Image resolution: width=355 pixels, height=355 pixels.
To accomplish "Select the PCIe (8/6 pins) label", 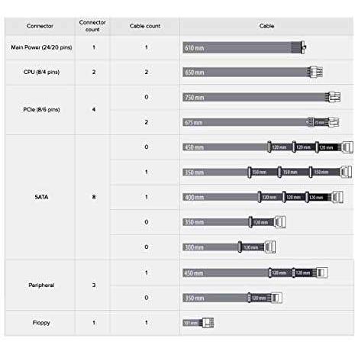I will [x=41, y=109].
